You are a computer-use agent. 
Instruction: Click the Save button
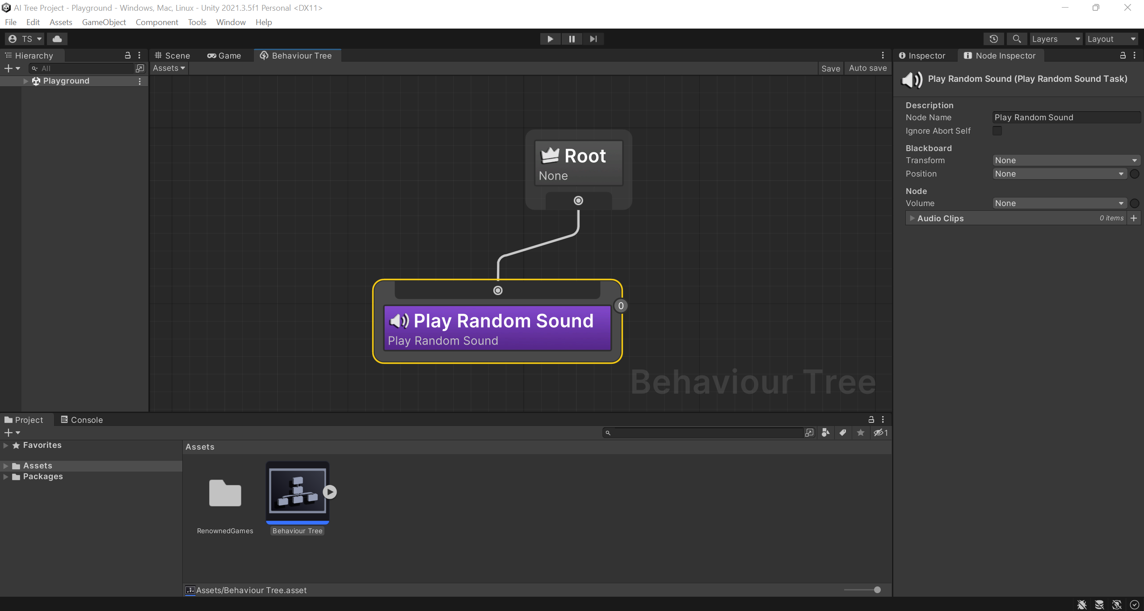tap(830, 68)
